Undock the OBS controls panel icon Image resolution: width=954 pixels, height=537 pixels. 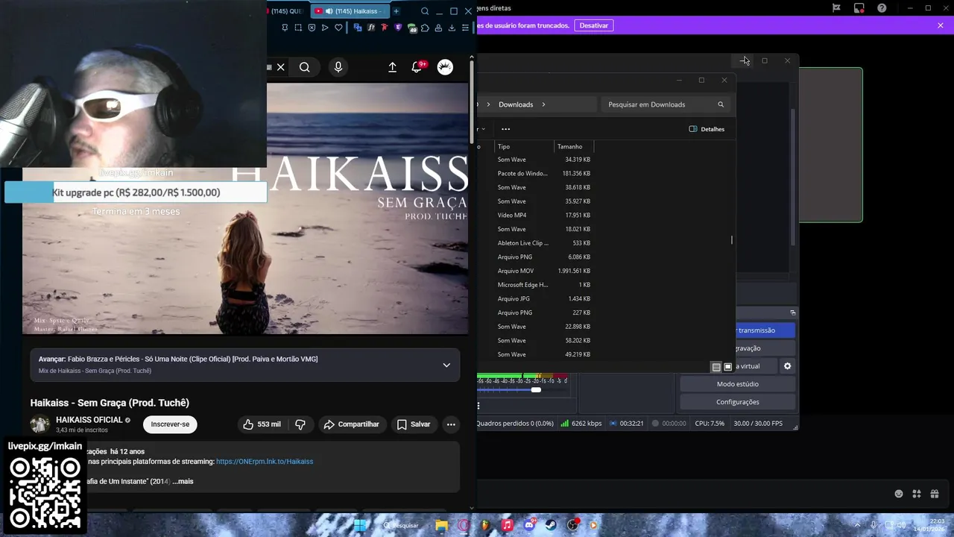[x=793, y=313]
